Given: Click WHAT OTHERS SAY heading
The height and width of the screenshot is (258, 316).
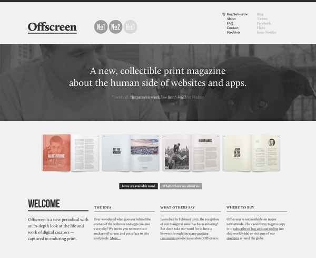Looking at the screenshot, I should point(177,207).
